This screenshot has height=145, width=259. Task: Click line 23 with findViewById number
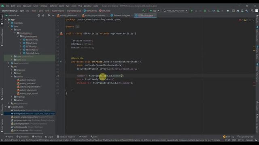(100, 76)
